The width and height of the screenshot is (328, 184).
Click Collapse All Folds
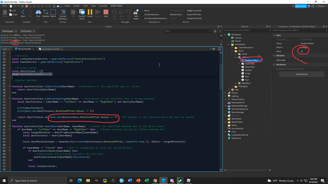(194, 18)
